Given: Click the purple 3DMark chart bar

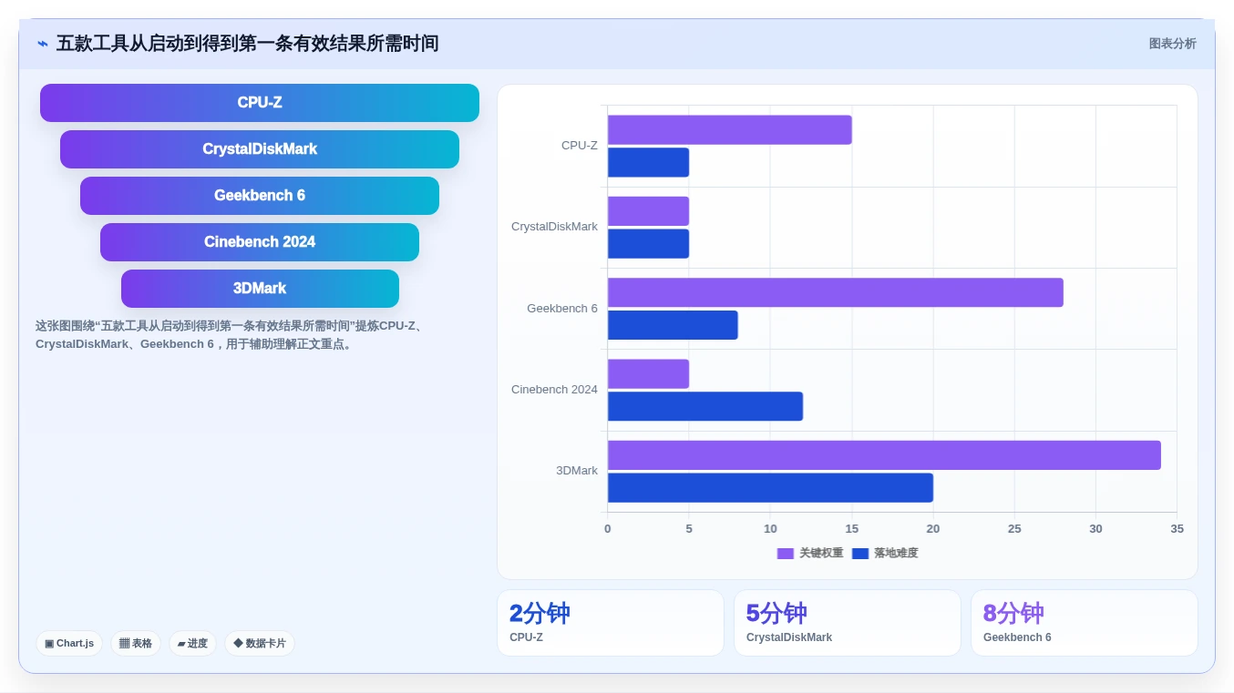Looking at the screenshot, I should tap(884, 455).
